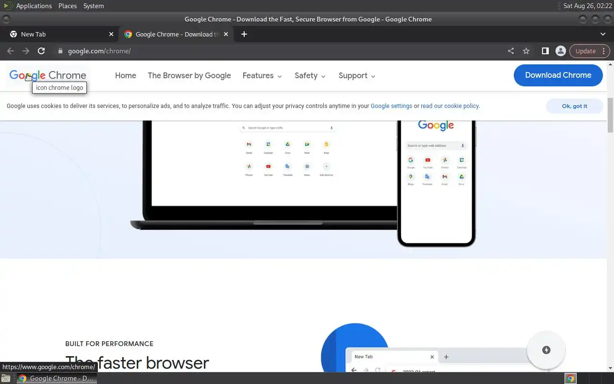
Task: Expand the tab search chevron
Action: point(603,34)
